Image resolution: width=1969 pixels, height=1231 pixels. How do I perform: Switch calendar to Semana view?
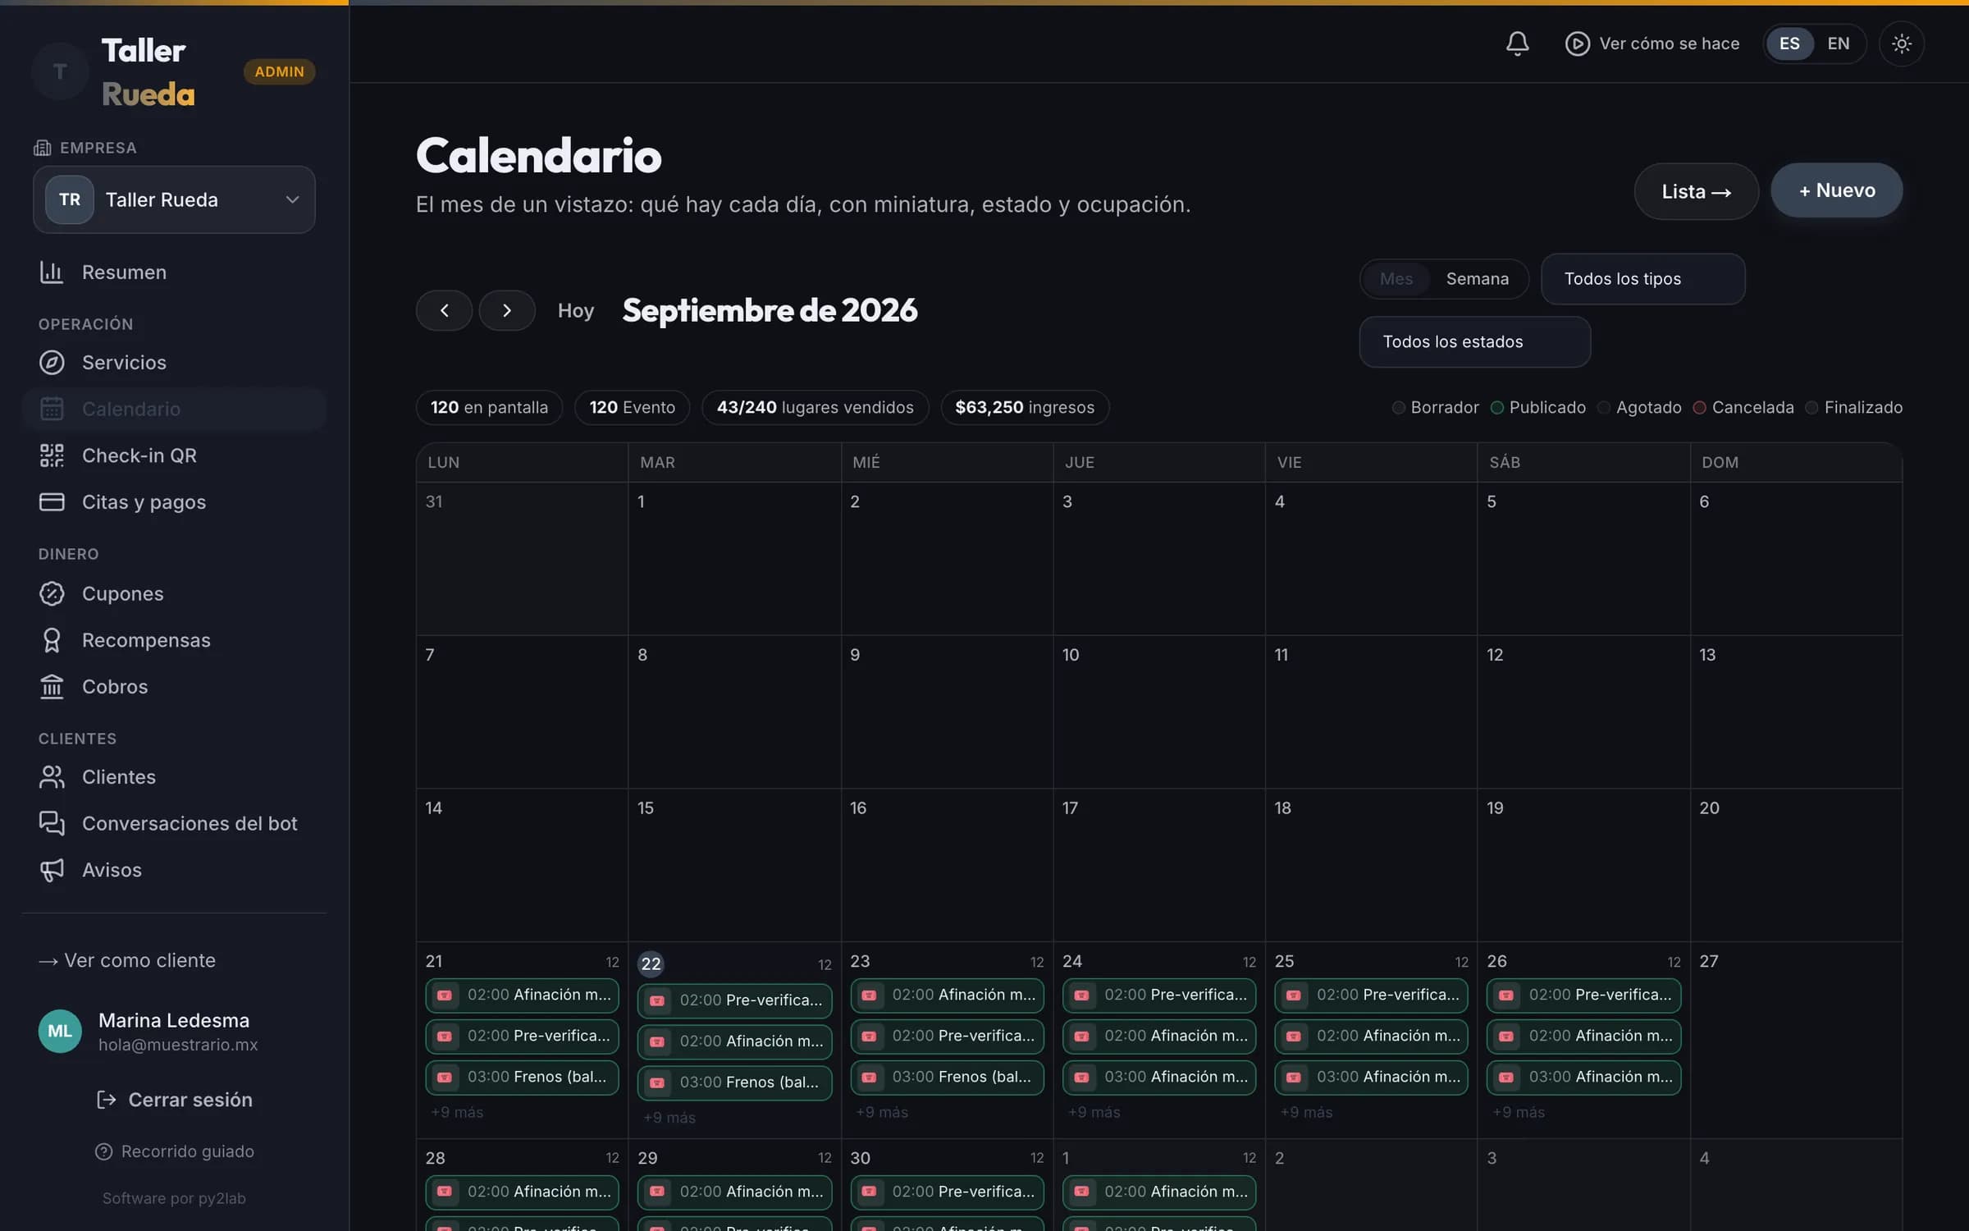(x=1477, y=279)
